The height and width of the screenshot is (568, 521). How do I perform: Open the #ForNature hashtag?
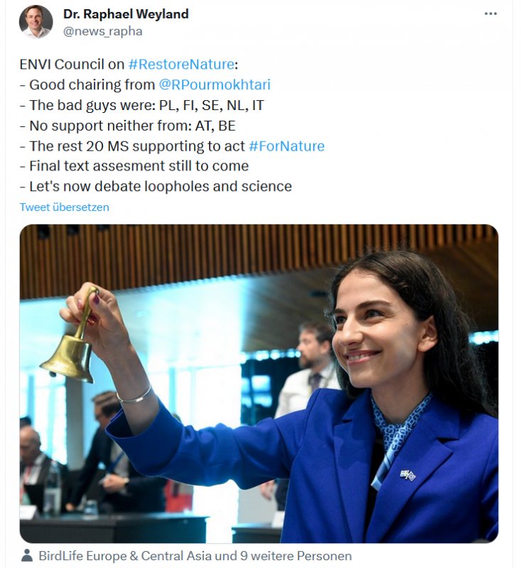click(x=286, y=146)
